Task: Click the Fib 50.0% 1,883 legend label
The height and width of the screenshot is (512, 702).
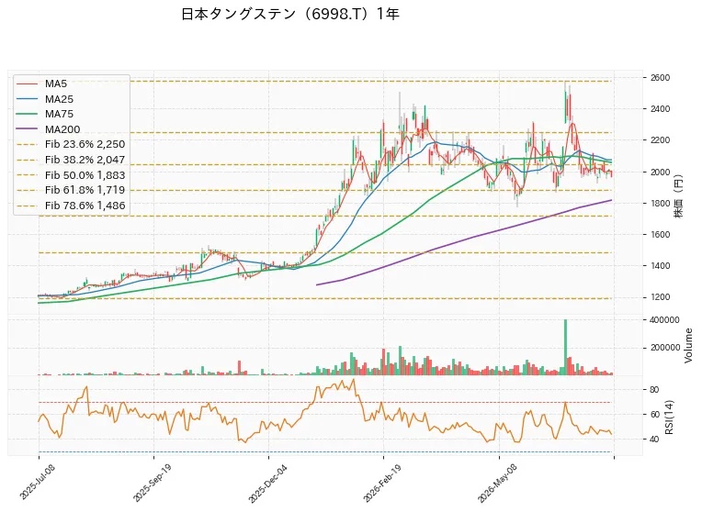Action: coord(85,175)
